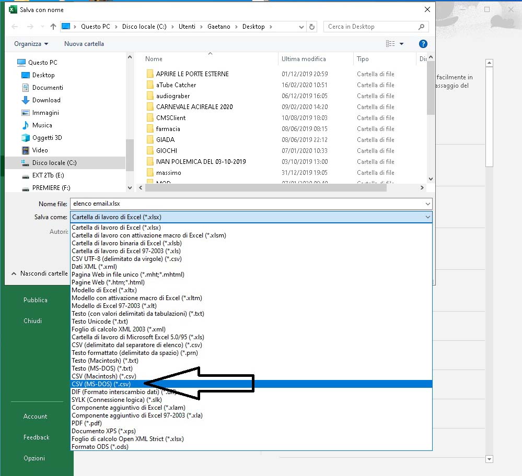The height and width of the screenshot is (476, 522).
Task: Choose SYLK (Connessione logica) (*.slk) format
Action: [251, 400]
